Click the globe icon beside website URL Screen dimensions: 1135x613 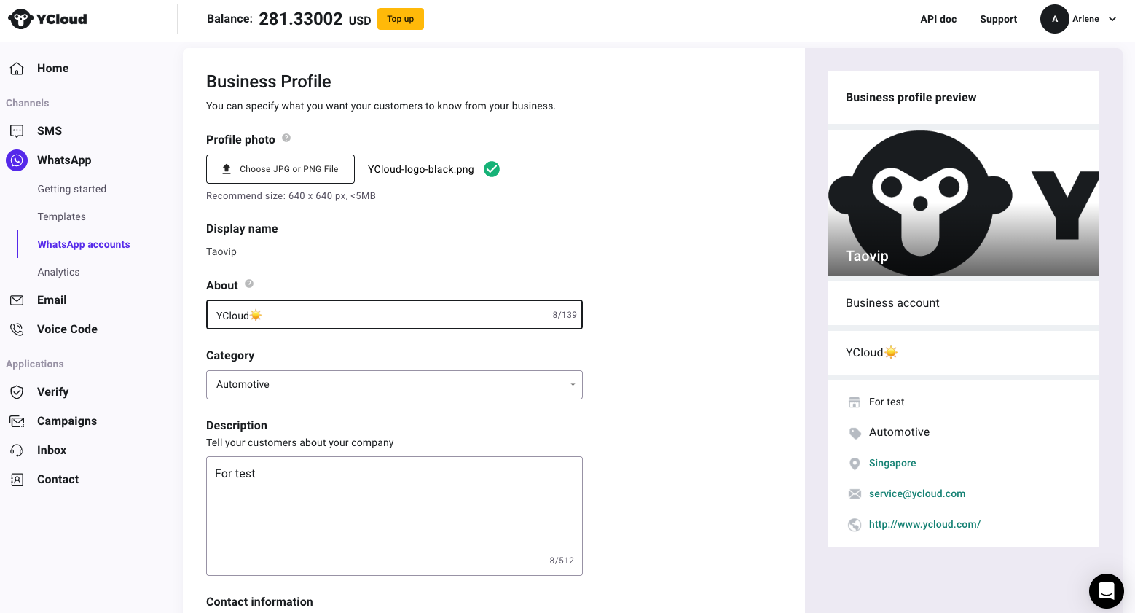point(855,525)
